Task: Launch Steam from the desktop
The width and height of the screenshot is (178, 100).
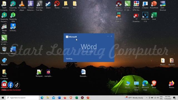Action: pos(48,5)
